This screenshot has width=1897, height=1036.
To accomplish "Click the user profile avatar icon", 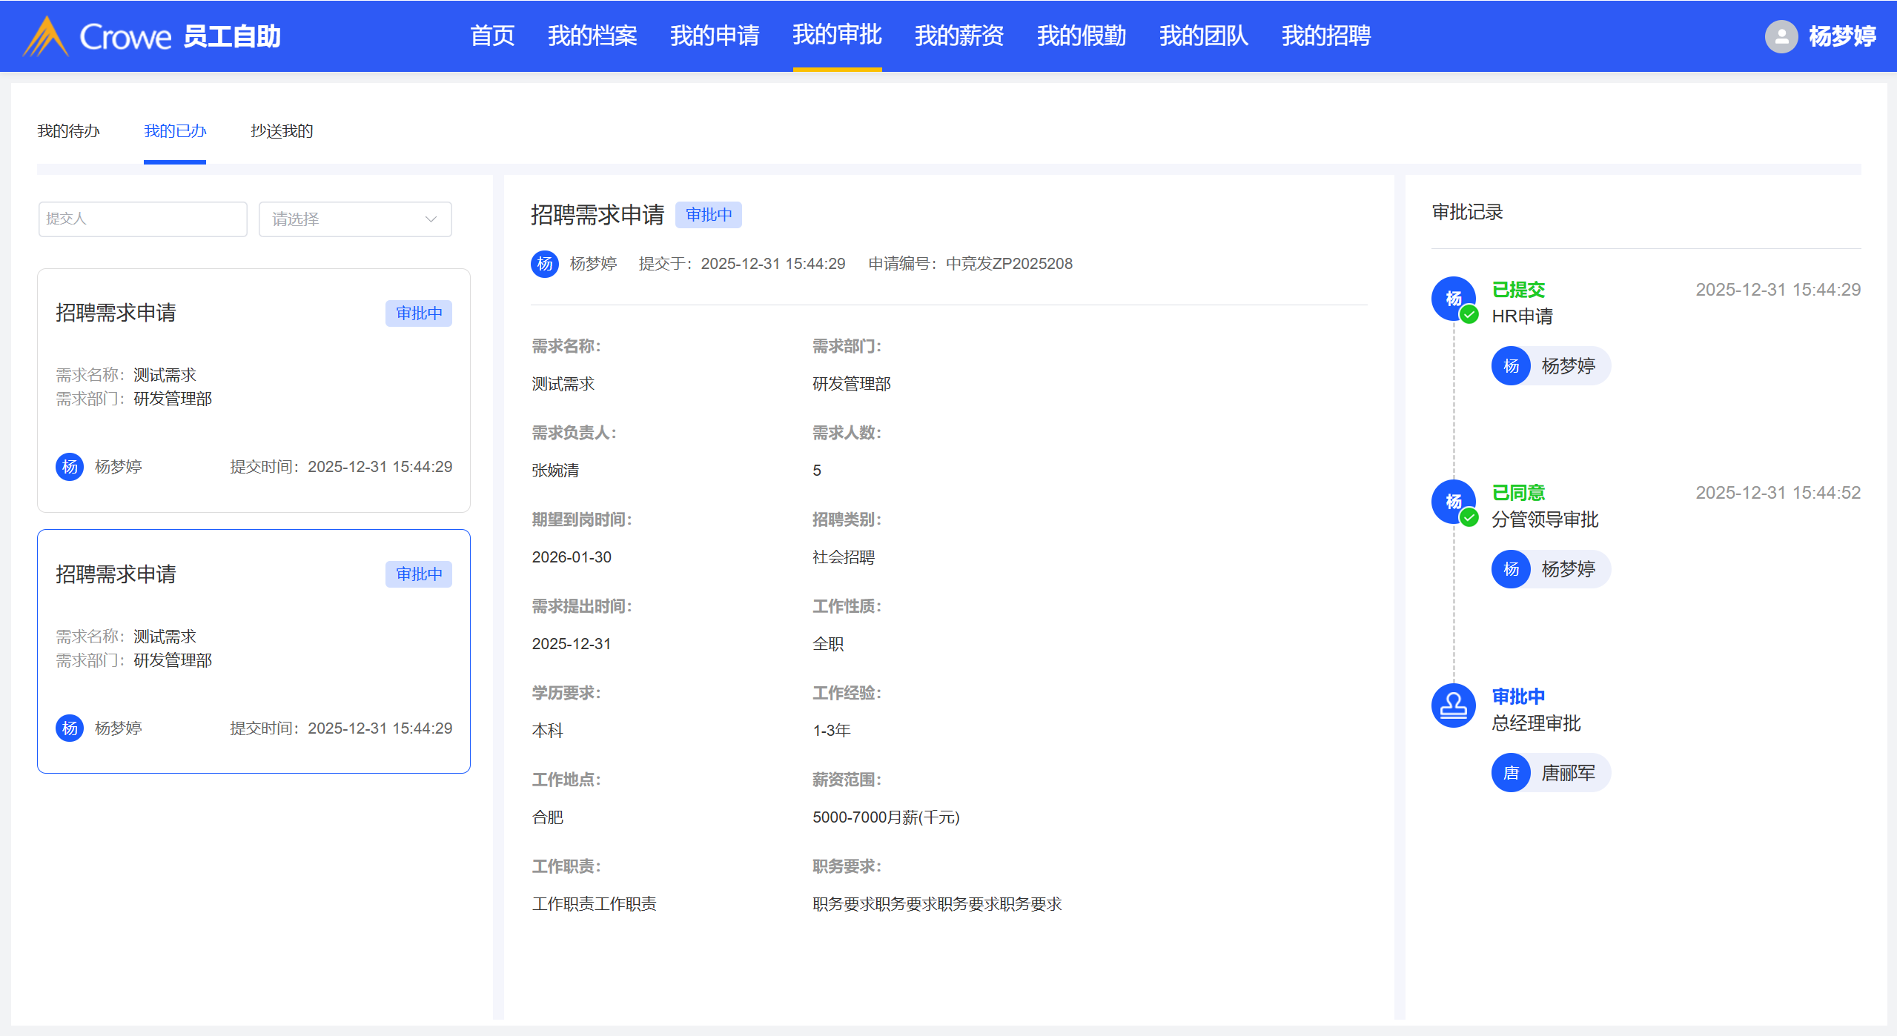I will click(1781, 36).
